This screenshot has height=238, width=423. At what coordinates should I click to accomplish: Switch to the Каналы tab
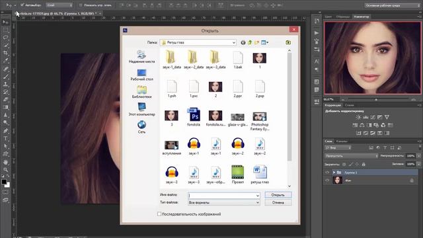point(342,141)
